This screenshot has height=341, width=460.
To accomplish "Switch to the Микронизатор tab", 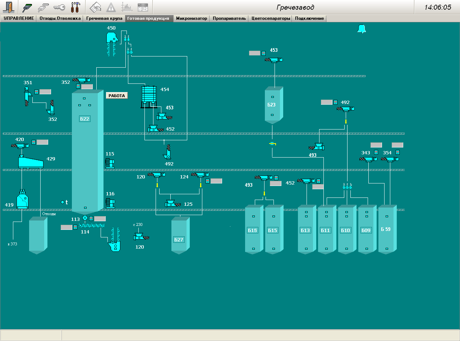I will tap(192, 18).
